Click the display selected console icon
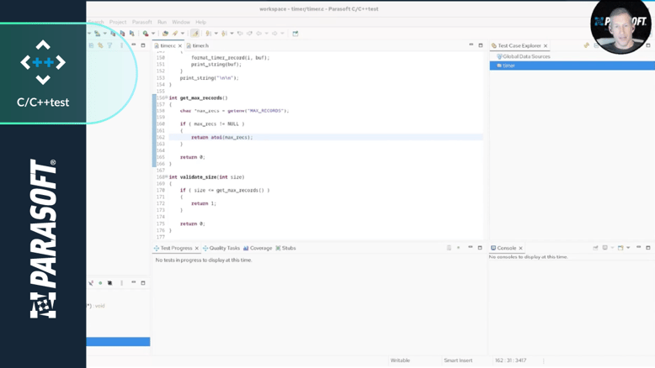 tap(604, 248)
